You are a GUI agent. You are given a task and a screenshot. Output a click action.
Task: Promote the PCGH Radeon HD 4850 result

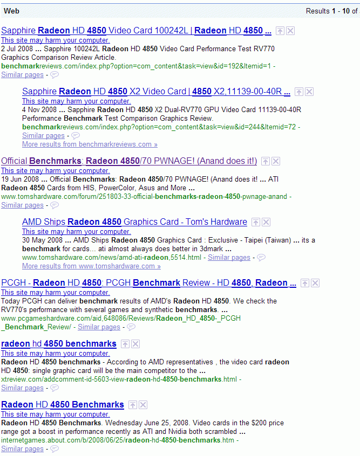coord(304,284)
